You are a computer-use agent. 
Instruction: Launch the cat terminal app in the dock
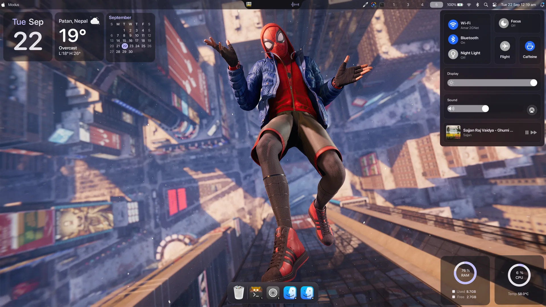pyautogui.click(x=256, y=293)
